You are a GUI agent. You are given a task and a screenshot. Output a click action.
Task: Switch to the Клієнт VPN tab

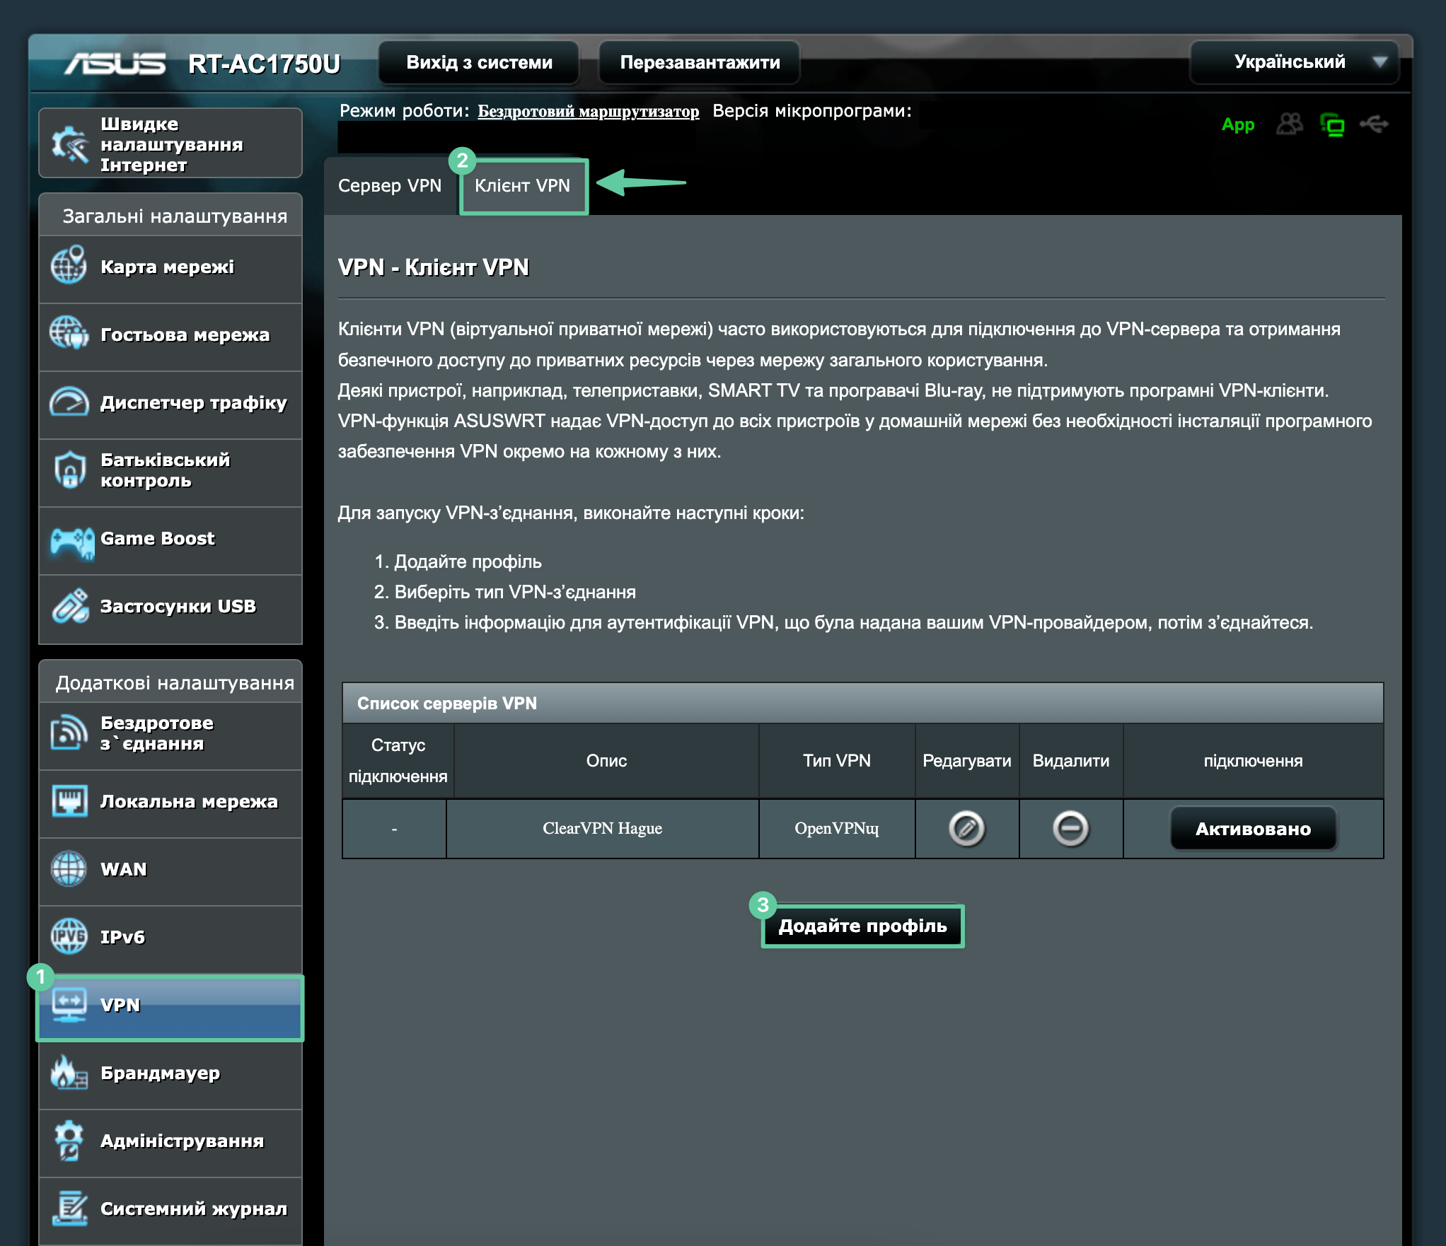(x=523, y=186)
